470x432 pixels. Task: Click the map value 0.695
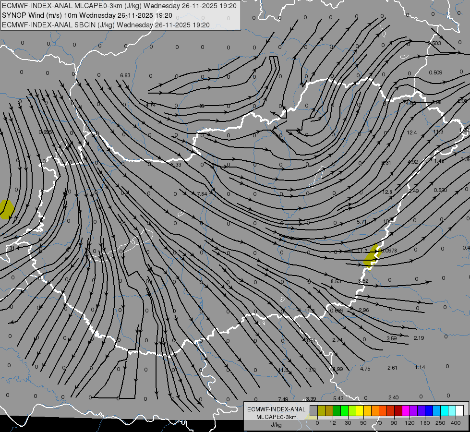coord(46,132)
